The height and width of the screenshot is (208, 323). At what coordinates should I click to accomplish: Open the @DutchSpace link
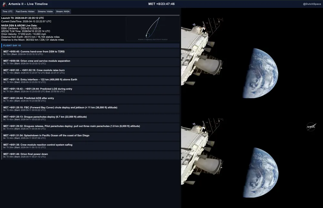pyautogui.click(x=311, y=4)
